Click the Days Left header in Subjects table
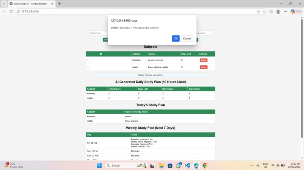 click(x=189, y=54)
